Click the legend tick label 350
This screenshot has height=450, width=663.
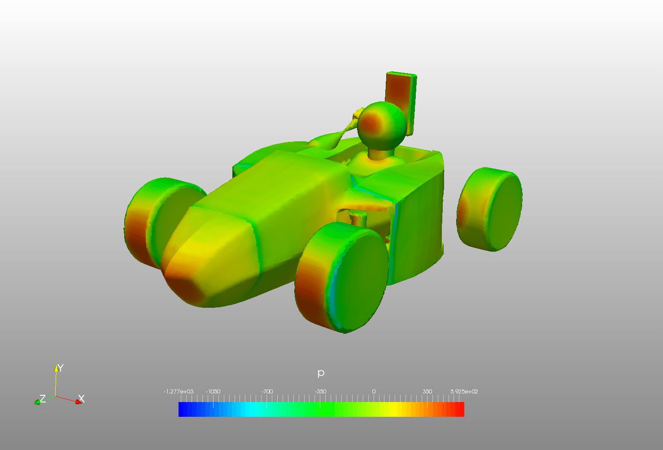427,392
